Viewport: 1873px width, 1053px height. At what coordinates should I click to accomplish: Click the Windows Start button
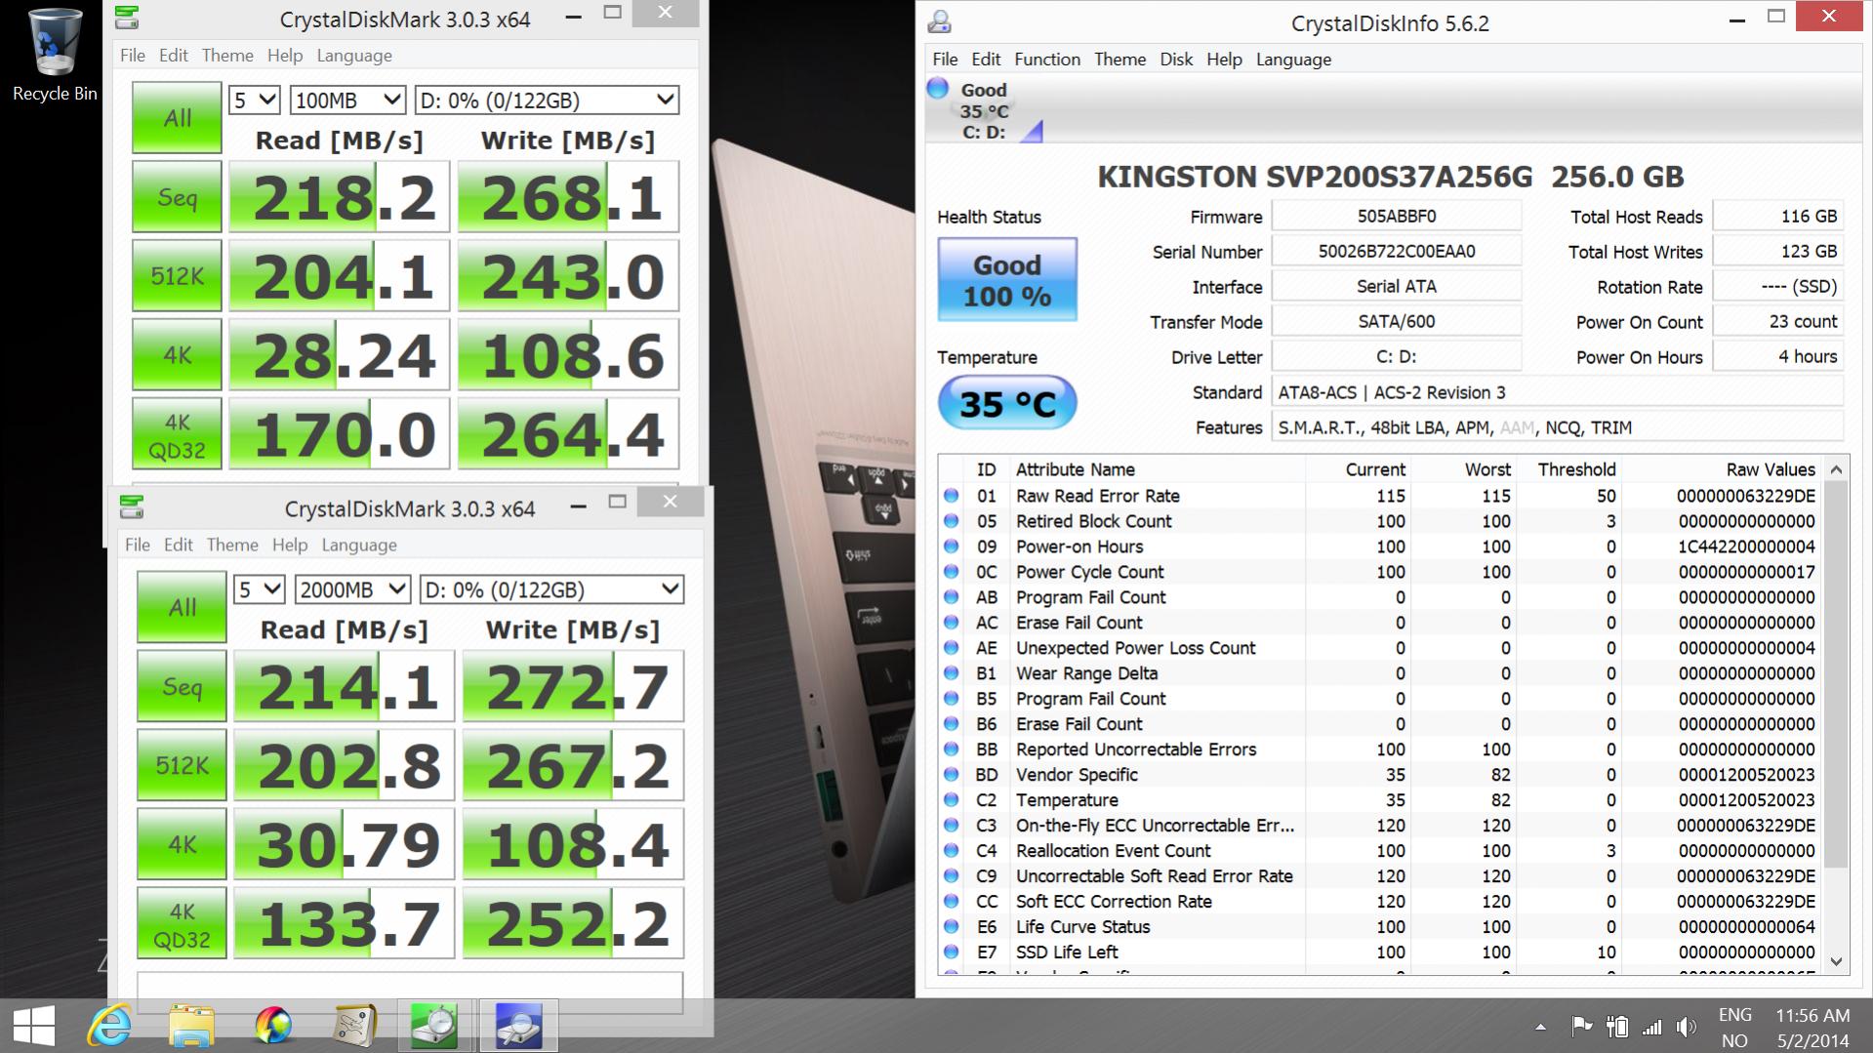34,1026
